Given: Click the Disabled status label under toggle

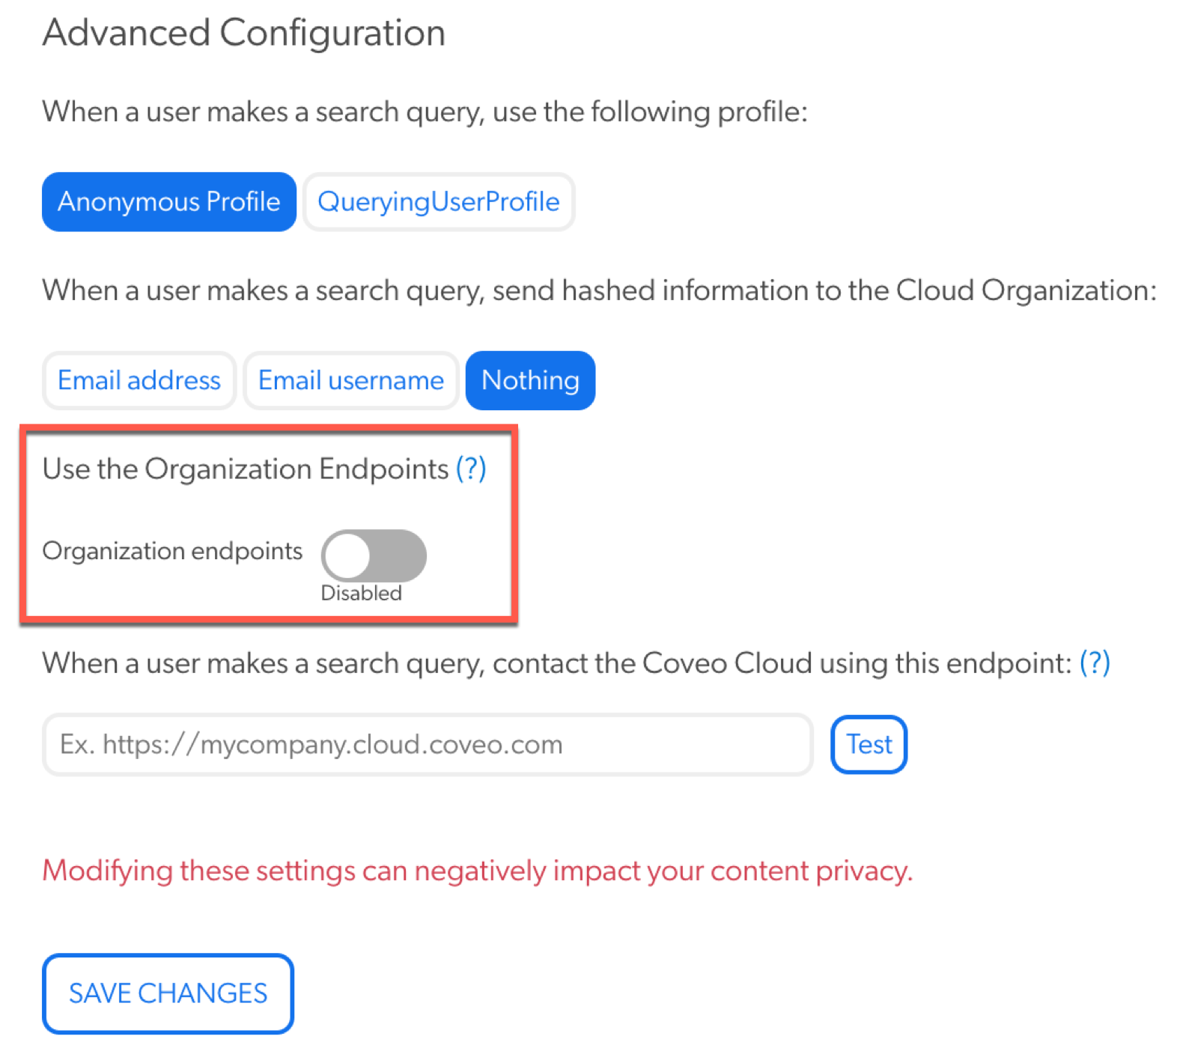Looking at the screenshot, I should click(x=361, y=593).
